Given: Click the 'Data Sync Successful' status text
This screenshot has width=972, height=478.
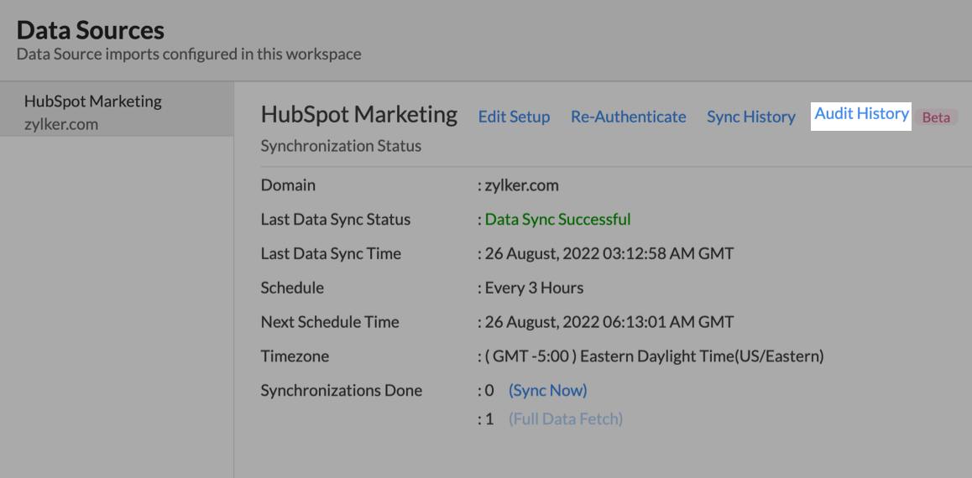Looking at the screenshot, I should [558, 219].
